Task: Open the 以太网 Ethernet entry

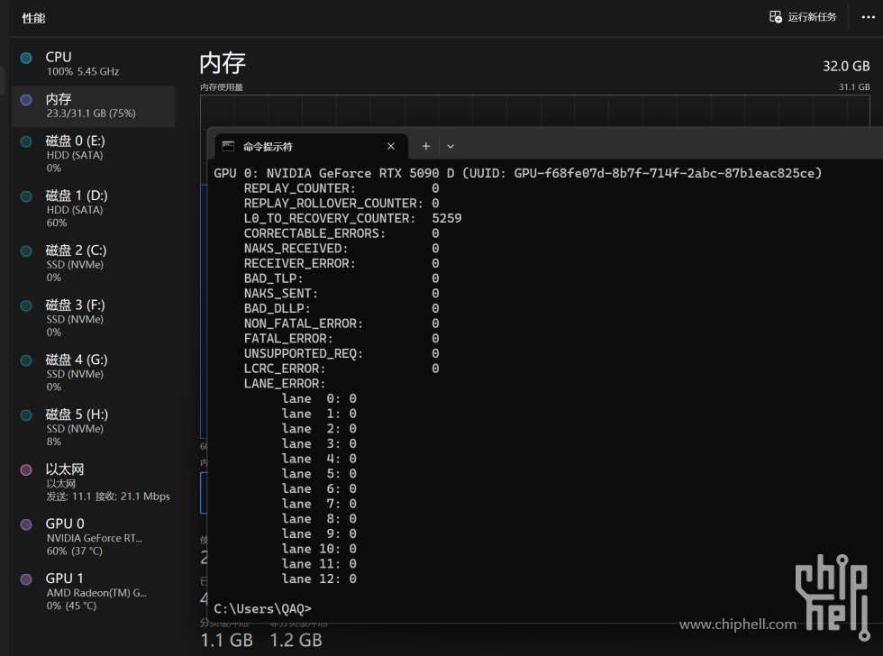Action: point(94,482)
